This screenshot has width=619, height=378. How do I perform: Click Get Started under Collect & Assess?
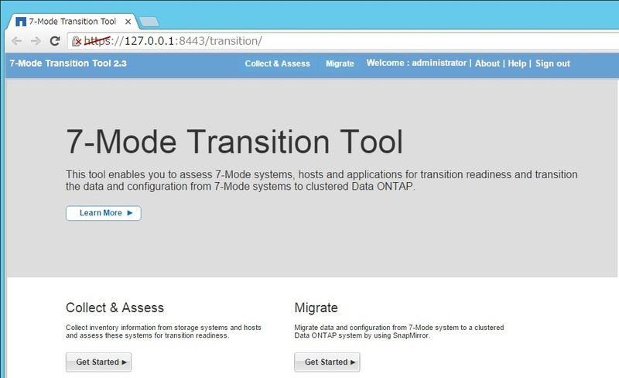tap(98, 363)
